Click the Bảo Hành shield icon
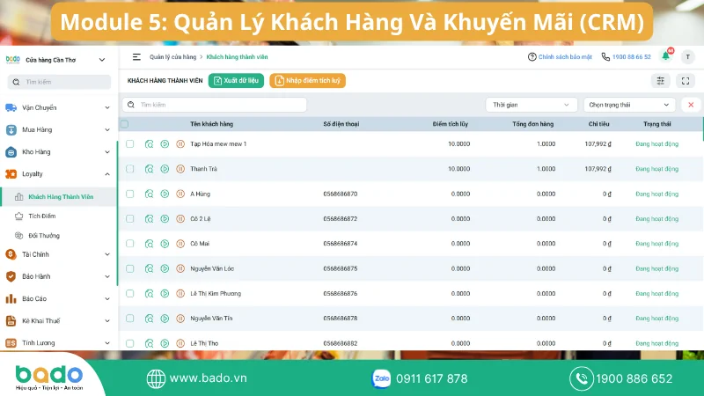Image resolution: width=704 pixels, height=396 pixels. 11,276
